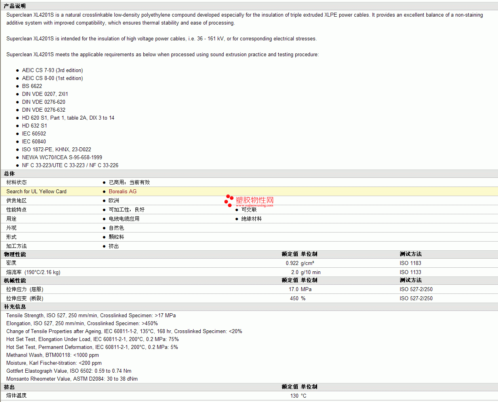Image resolution: width=498 pixels, height=402 pixels.
Task: Click the 可交联 feature value
Action: click(249, 210)
